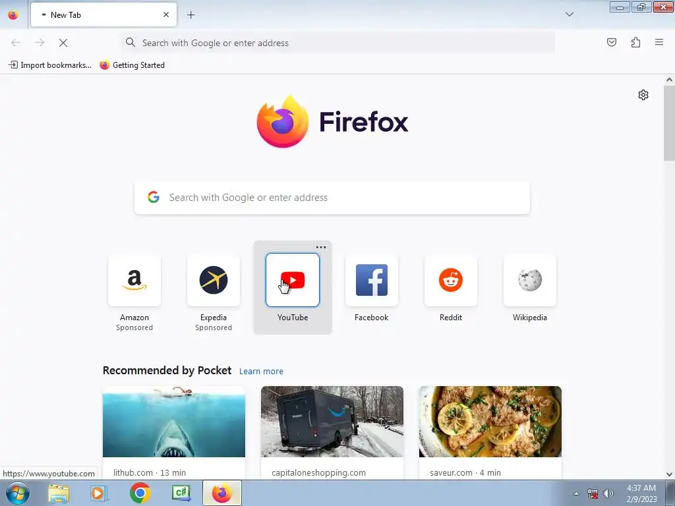Focus the address bar search field
675x506 pixels.
pyautogui.click(x=338, y=43)
